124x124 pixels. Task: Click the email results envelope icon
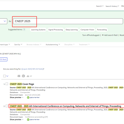19,76
